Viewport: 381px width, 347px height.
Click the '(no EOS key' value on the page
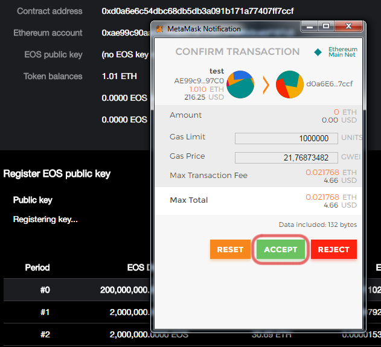click(125, 55)
